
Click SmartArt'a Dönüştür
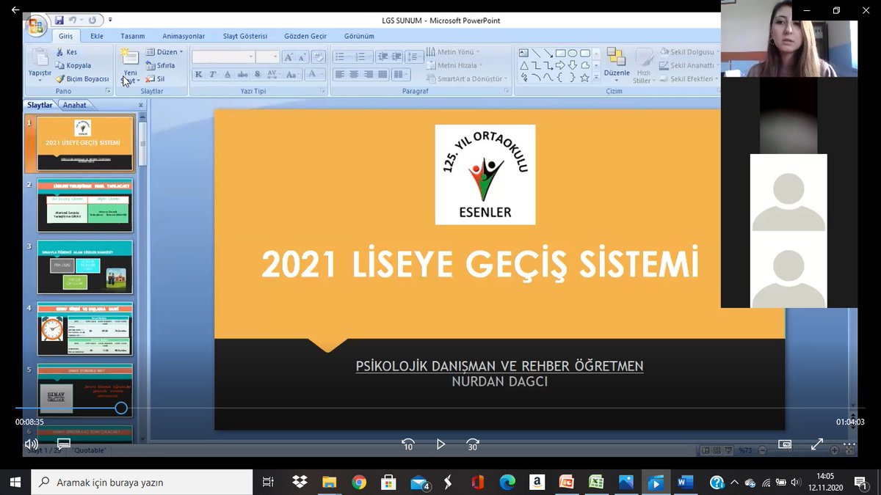pos(466,78)
